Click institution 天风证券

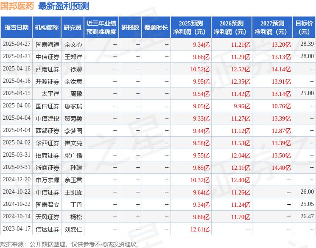[x=48, y=217]
